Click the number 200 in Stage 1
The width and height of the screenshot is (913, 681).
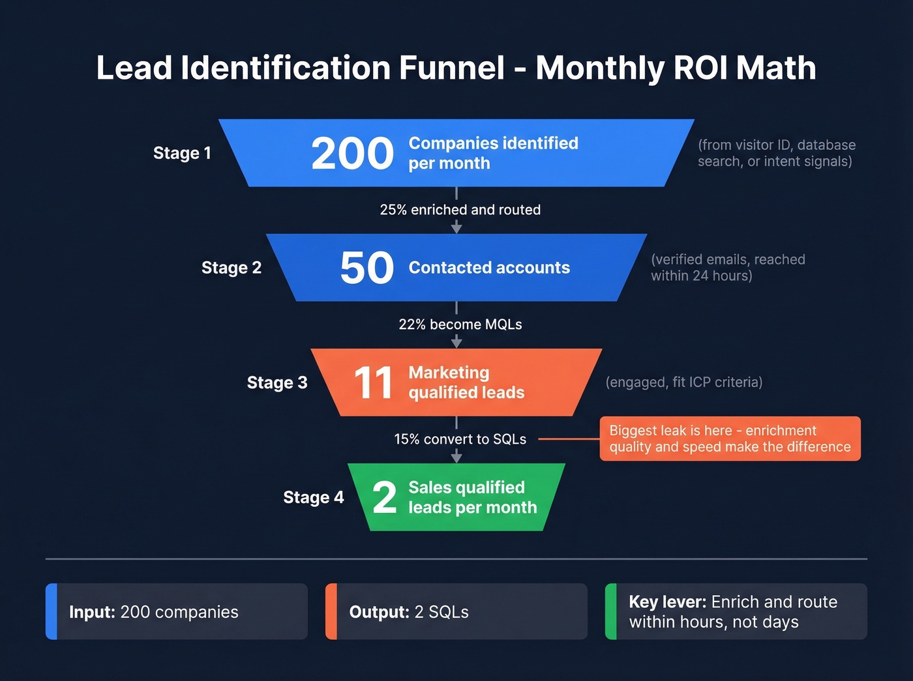[352, 152]
